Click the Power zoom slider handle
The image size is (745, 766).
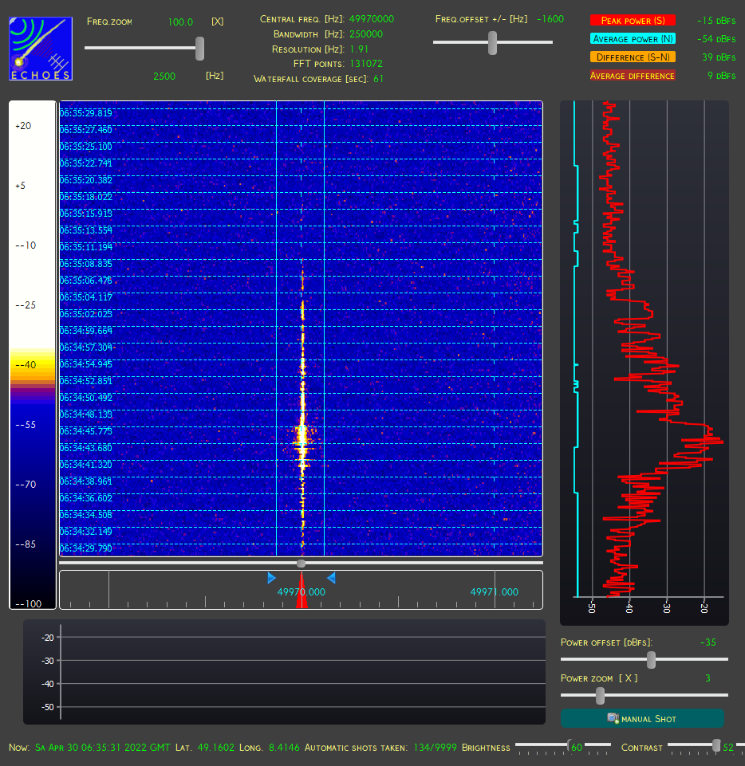601,696
